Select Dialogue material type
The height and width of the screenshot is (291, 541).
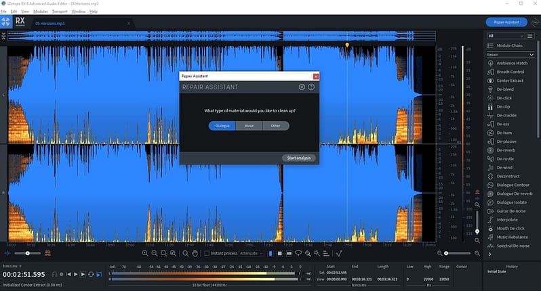(x=222, y=126)
